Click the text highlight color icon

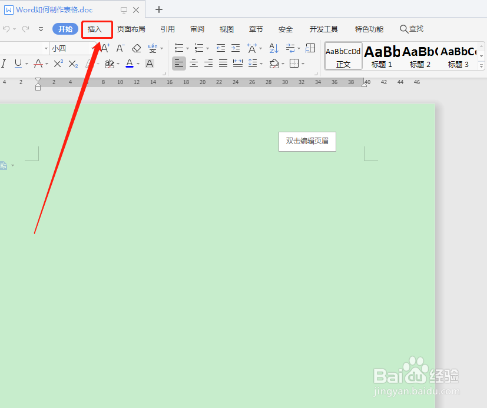(110, 63)
